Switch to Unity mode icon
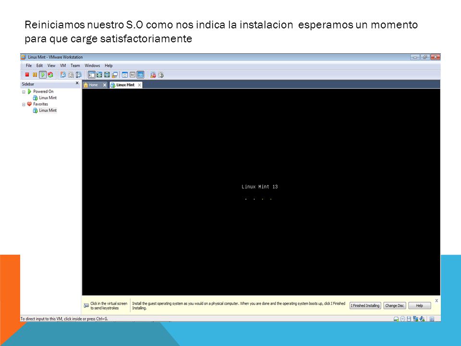 tap(115, 75)
